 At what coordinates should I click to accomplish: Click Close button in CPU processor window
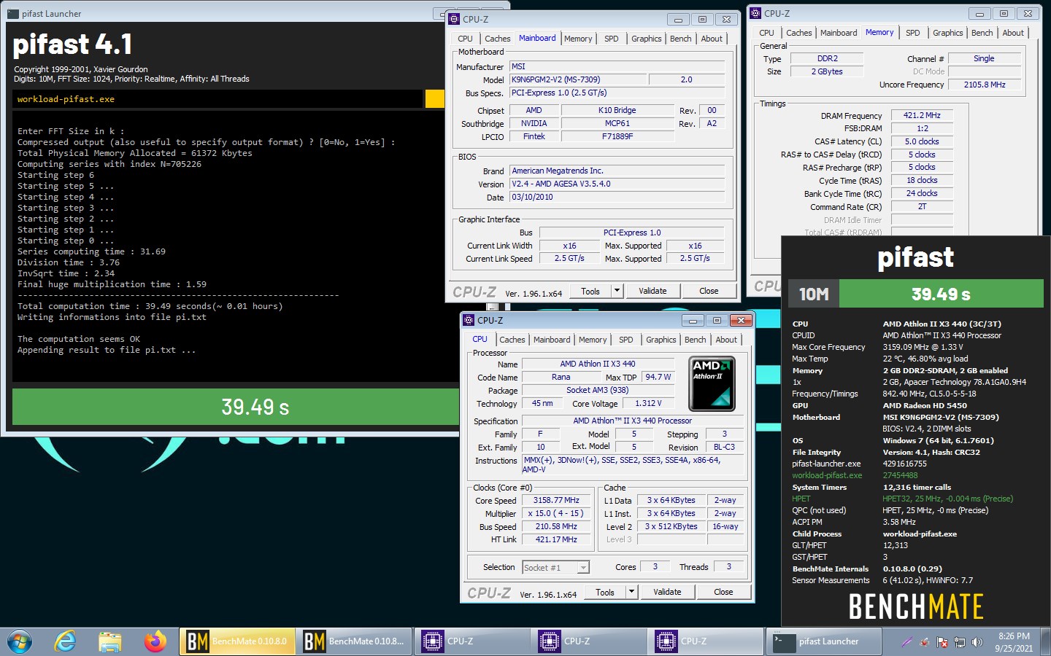(723, 592)
